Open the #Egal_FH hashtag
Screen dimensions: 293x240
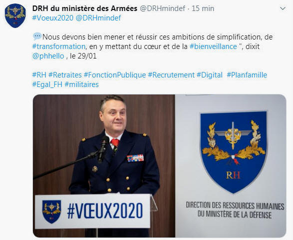[47, 84]
